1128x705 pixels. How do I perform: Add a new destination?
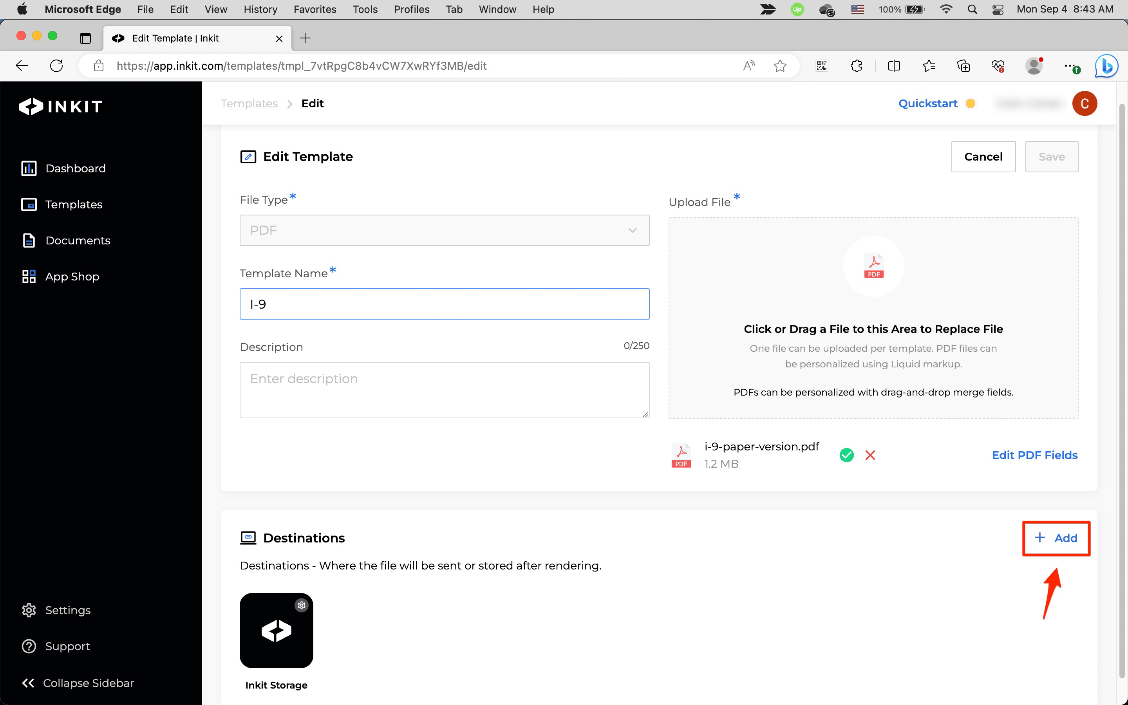(x=1056, y=538)
